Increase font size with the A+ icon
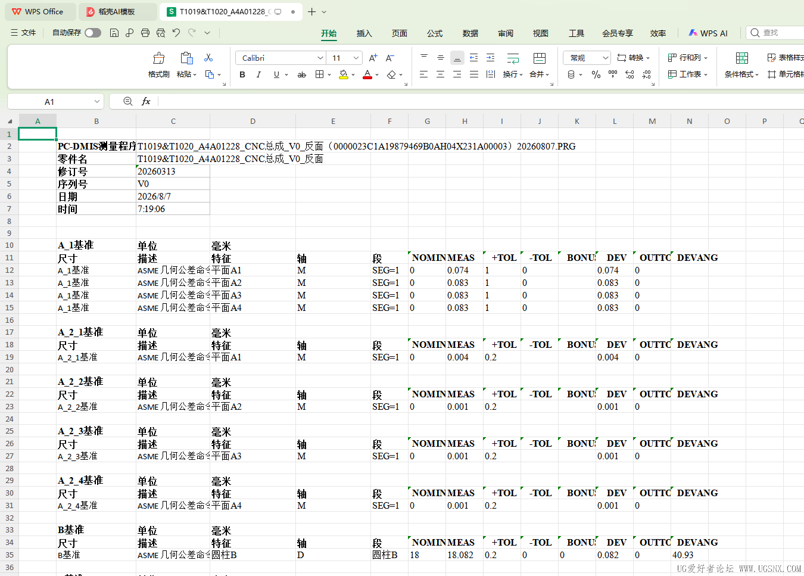The height and width of the screenshot is (576, 804). coord(373,58)
